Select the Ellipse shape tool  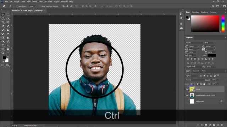pyautogui.click(x=3, y=49)
